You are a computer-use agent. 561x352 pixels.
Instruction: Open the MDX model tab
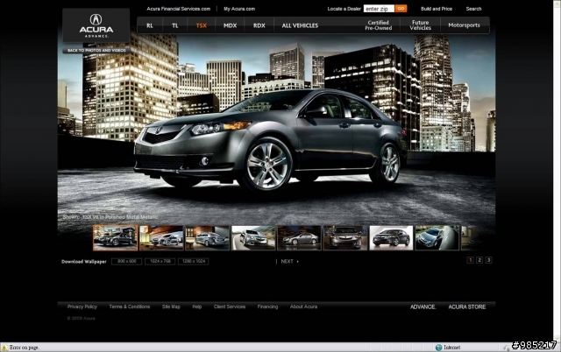point(230,25)
